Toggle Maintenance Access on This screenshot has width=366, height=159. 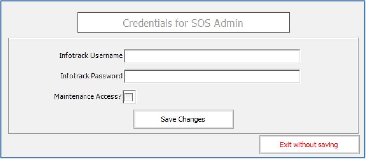[129, 97]
